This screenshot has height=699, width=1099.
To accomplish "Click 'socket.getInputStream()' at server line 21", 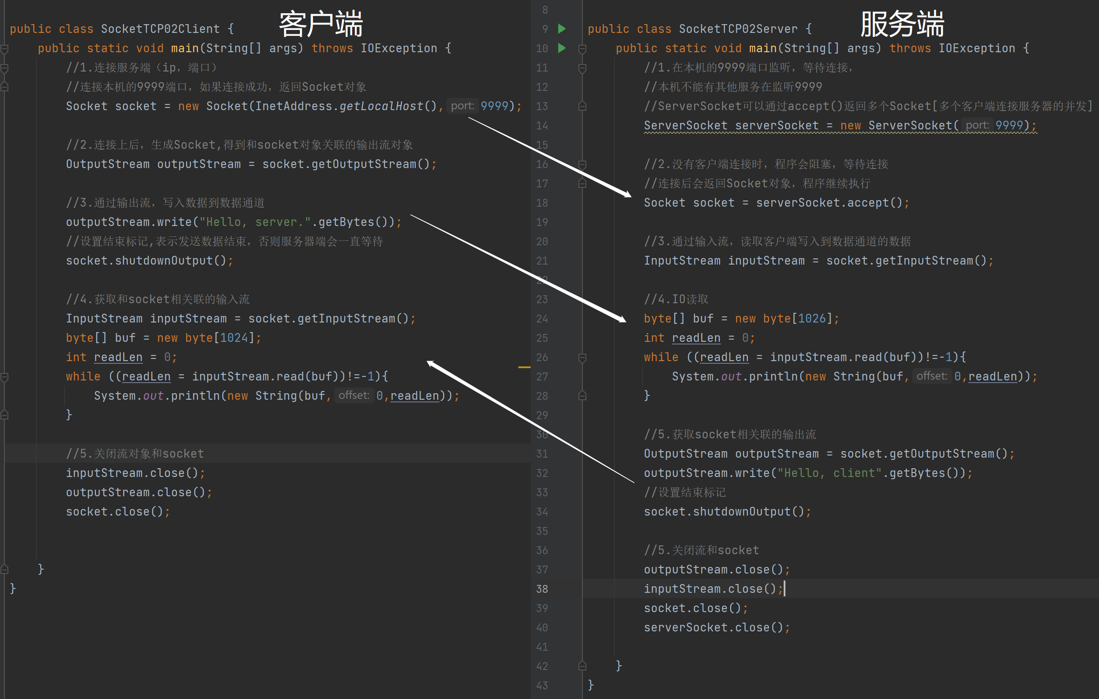I will [906, 261].
